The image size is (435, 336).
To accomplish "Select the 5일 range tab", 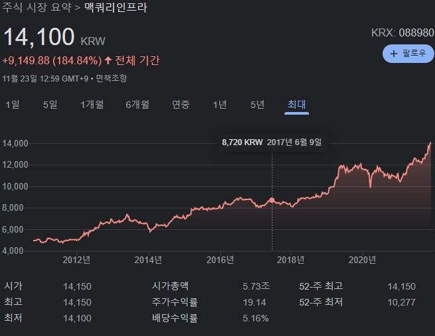I will [x=50, y=105].
